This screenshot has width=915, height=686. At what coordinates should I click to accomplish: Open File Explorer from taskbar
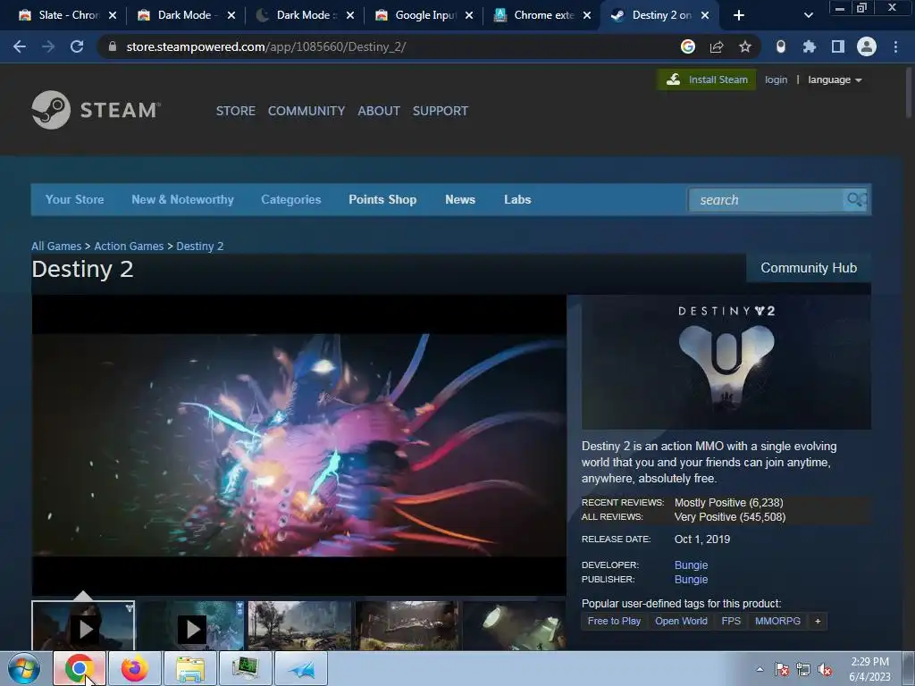tap(190, 668)
